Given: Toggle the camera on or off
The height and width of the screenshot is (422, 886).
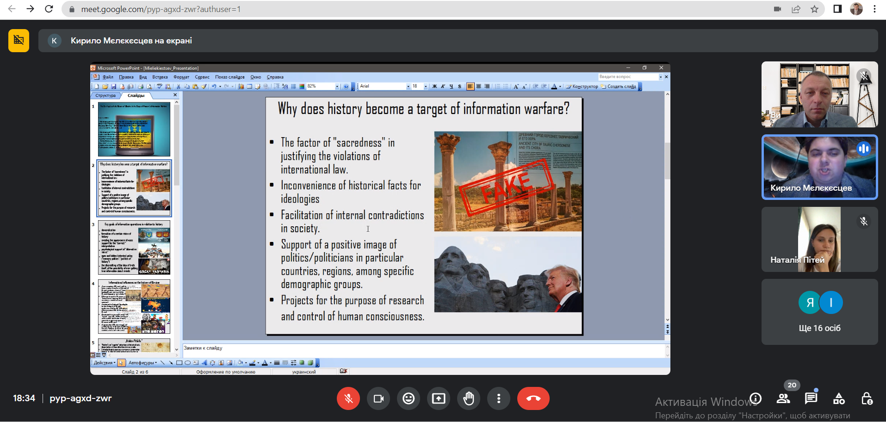Looking at the screenshot, I should (x=378, y=398).
